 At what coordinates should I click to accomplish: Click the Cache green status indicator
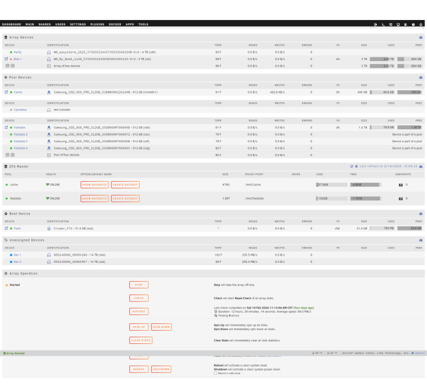click(11, 92)
